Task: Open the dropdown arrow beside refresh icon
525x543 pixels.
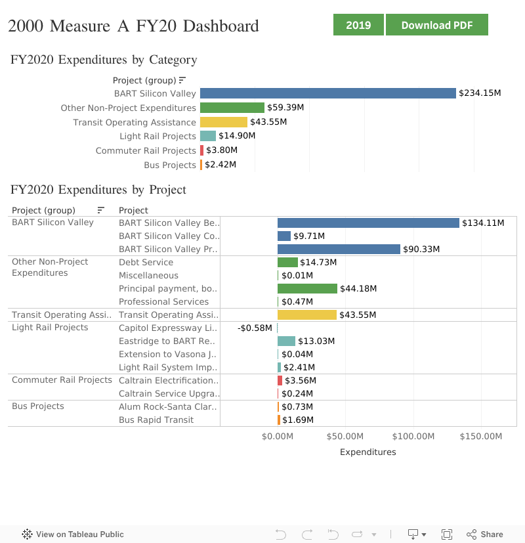Action: (374, 534)
